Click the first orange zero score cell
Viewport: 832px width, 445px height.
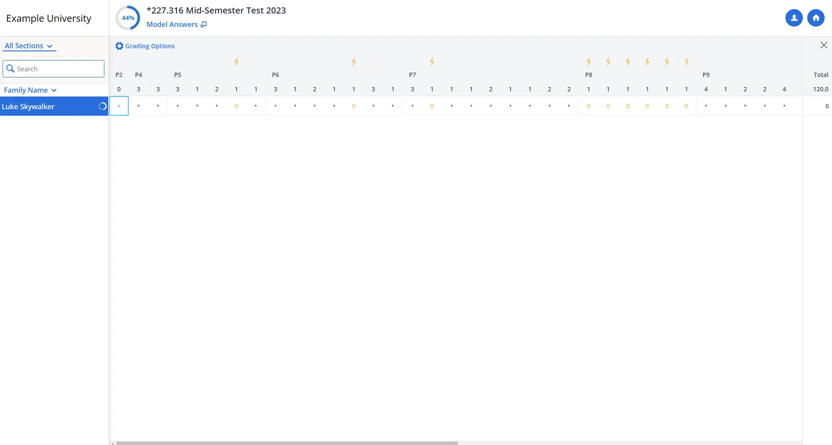(236, 106)
